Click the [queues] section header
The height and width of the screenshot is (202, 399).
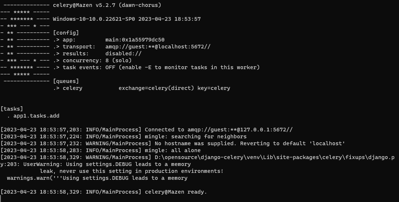point(66,81)
